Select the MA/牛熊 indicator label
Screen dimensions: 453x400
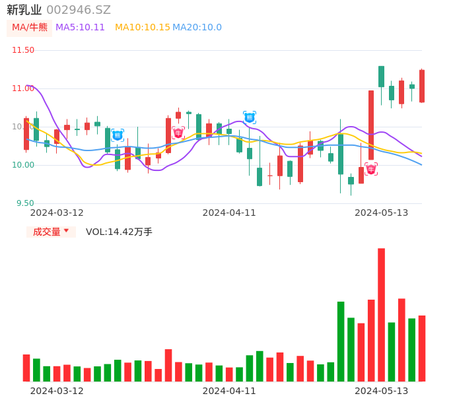(x=30, y=28)
